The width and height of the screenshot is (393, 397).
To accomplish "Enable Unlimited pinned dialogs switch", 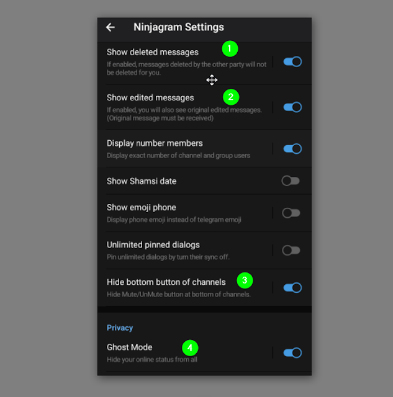I will coord(291,251).
